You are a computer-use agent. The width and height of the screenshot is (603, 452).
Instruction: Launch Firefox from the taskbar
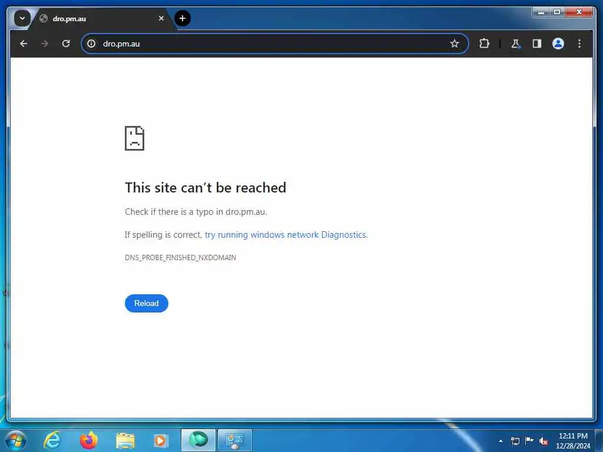[x=89, y=440]
